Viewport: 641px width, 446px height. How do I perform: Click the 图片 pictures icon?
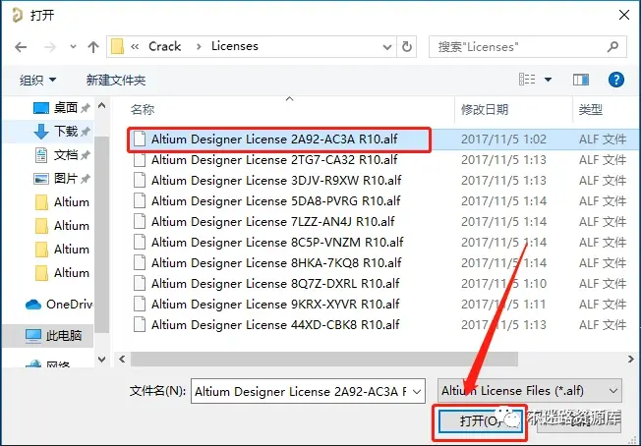41,179
